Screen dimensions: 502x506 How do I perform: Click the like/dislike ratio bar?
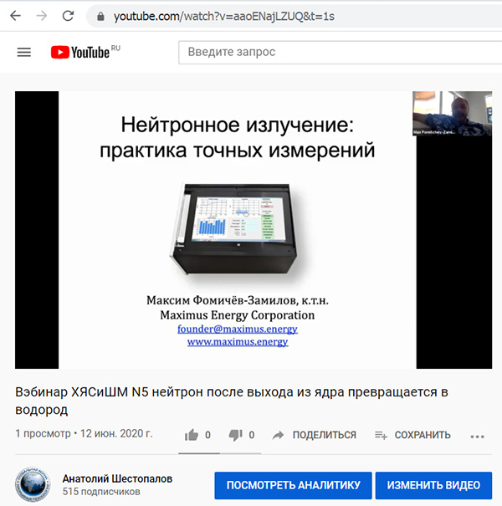[219, 453]
